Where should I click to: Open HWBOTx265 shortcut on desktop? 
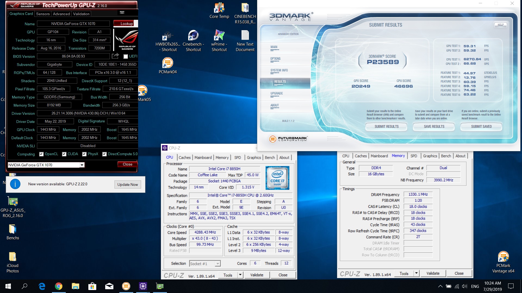168,41
